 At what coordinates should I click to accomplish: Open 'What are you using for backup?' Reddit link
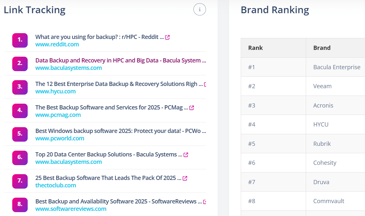point(99,37)
